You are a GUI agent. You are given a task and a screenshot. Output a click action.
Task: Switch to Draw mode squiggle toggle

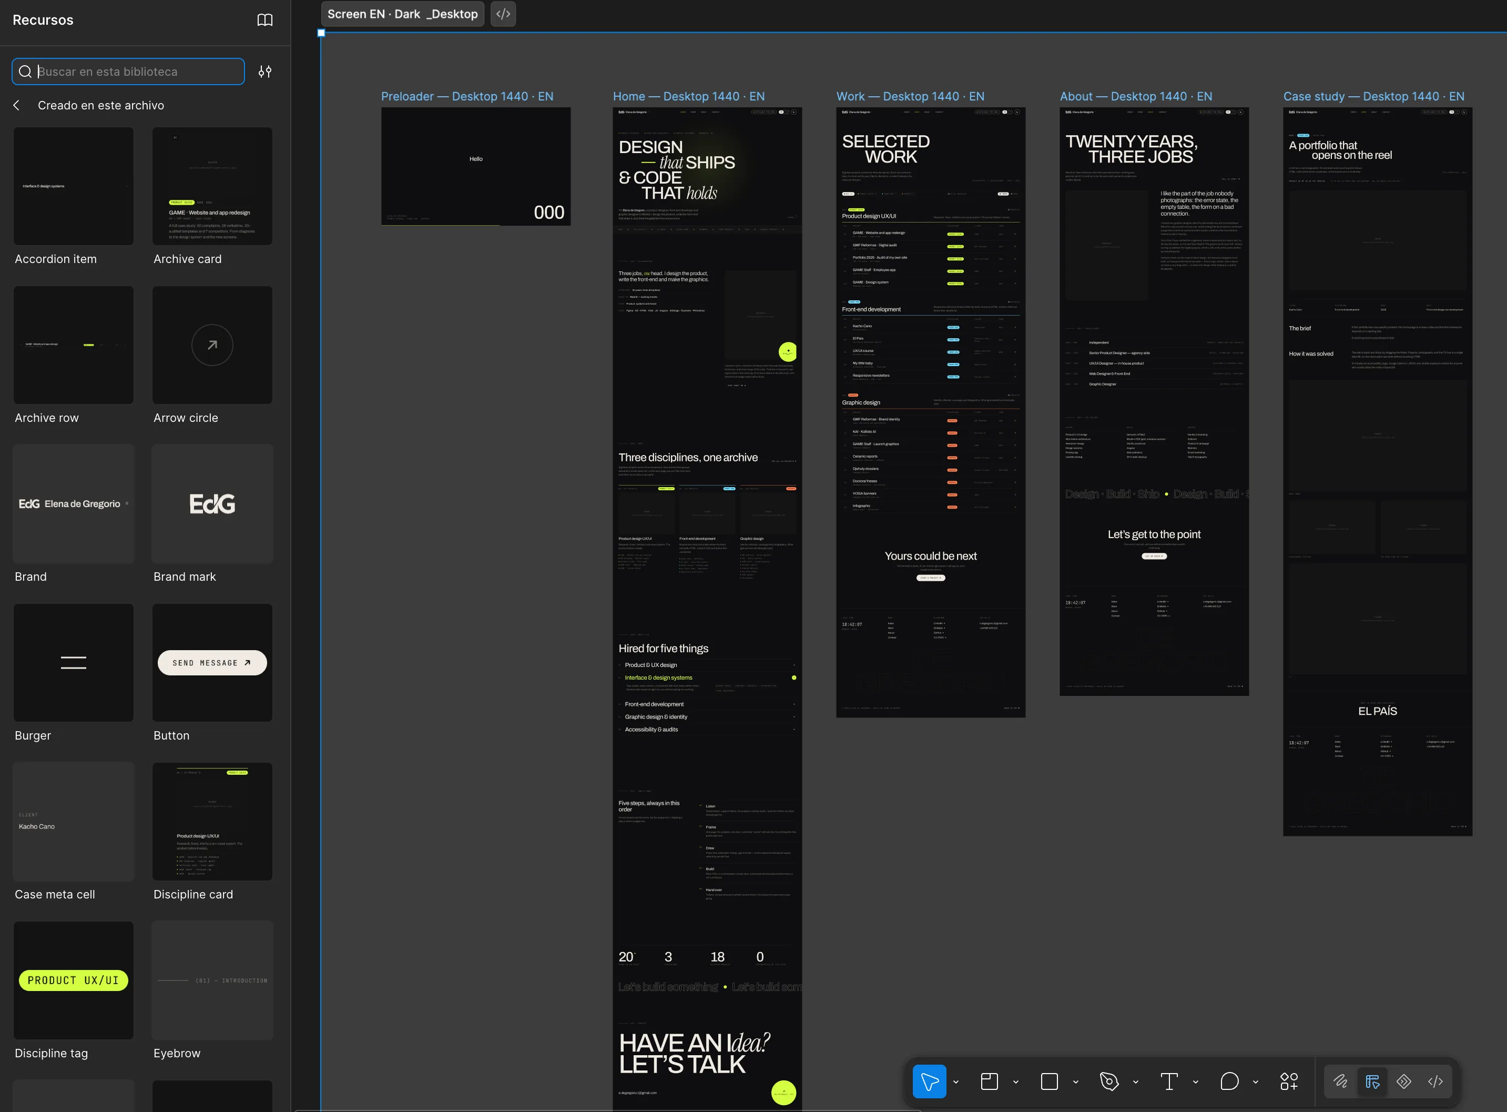tap(1340, 1081)
